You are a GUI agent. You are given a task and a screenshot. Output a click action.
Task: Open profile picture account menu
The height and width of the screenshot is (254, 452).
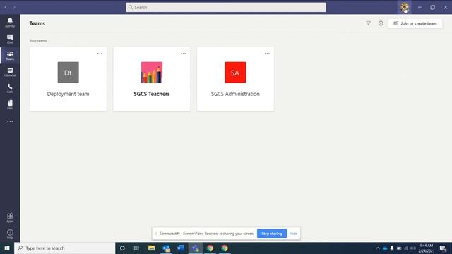click(x=405, y=7)
